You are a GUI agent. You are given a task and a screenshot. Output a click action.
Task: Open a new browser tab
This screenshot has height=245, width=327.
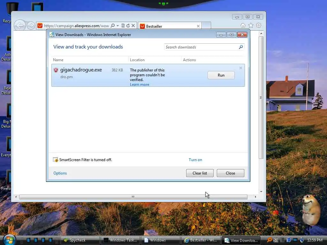coord(206,26)
